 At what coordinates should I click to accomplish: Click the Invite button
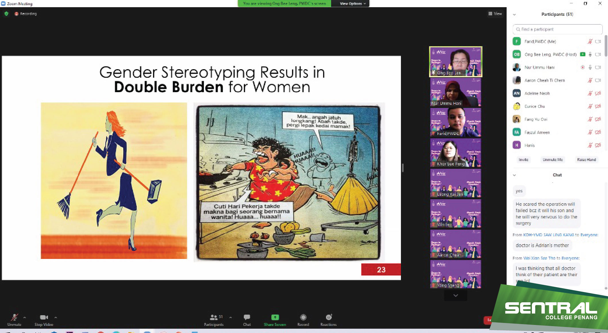pyautogui.click(x=523, y=160)
